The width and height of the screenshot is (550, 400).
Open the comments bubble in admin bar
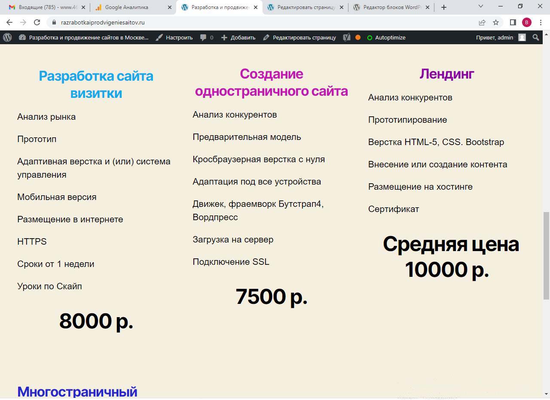coord(206,37)
